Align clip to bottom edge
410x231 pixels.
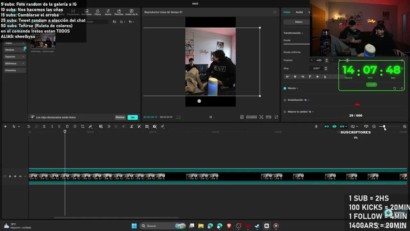pyautogui.click(x=325, y=77)
